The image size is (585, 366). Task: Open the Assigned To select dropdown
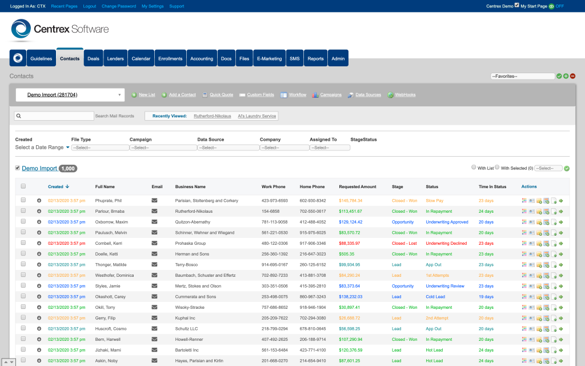[330, 148]
